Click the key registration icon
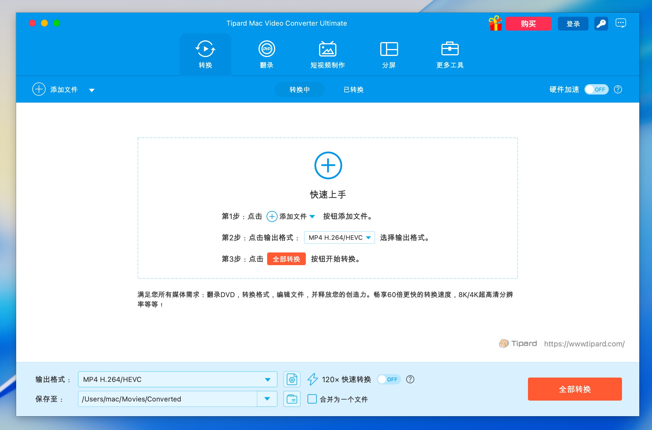Image resolution: width=652 pixels, height=430 pixels. 601,24
